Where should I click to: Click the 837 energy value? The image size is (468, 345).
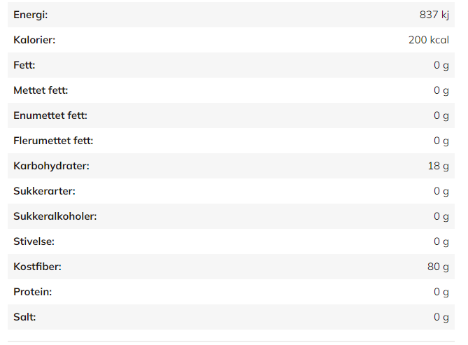[x=428, y=15]
